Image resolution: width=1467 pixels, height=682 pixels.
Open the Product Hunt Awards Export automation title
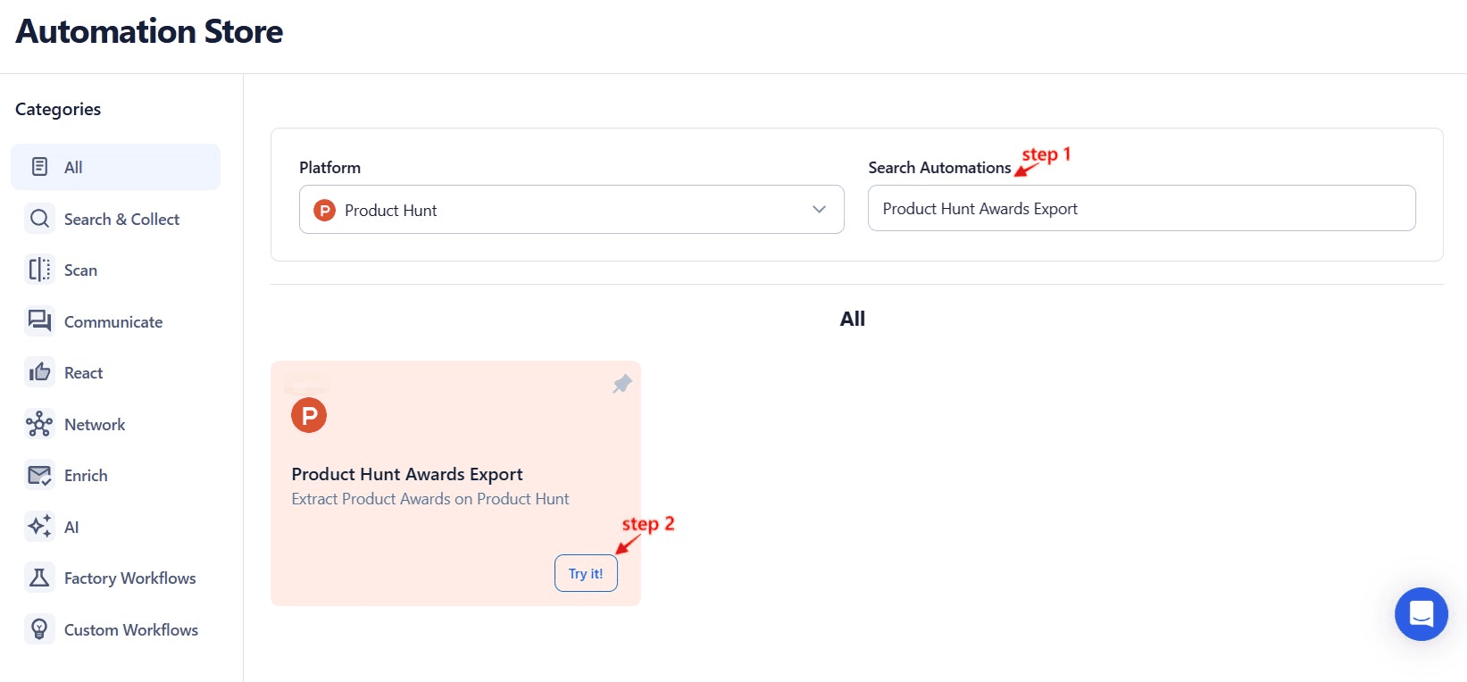(407, 474)
